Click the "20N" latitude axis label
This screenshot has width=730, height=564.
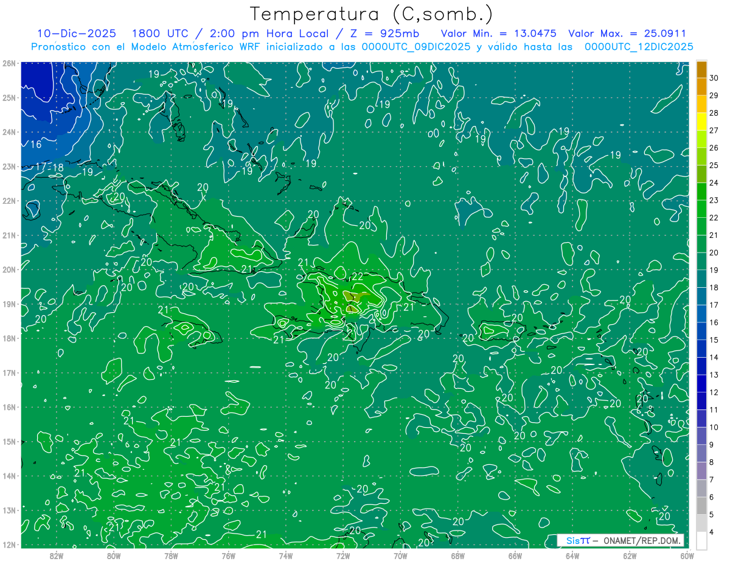(9, 270)
